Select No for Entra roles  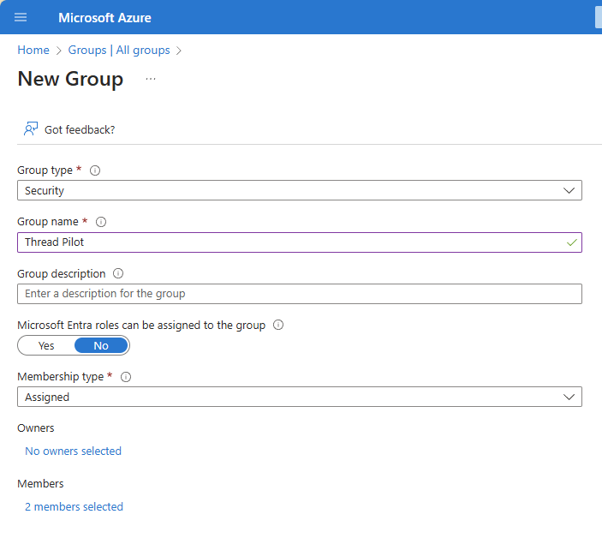click(101, 345)
